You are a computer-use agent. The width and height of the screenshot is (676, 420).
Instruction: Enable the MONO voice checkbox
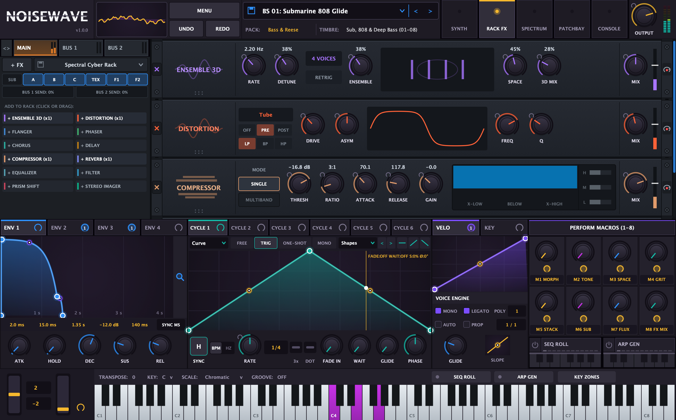pyautogui.click(x=438, y=311)
